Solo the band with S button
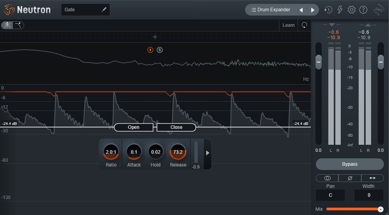Image resolution: width=389 pixels, height=215 pixels. (x=159, y=50)
